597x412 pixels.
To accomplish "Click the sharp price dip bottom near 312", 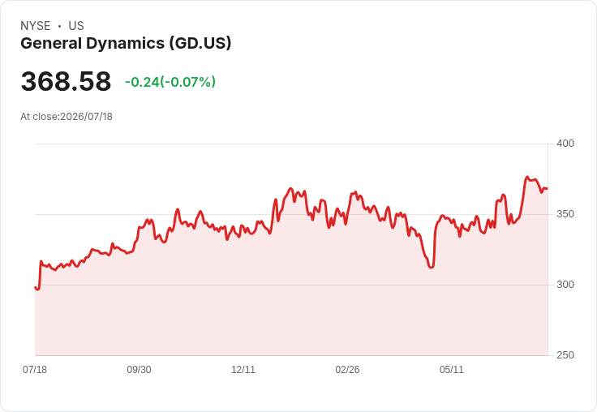I will coord(431,268).
